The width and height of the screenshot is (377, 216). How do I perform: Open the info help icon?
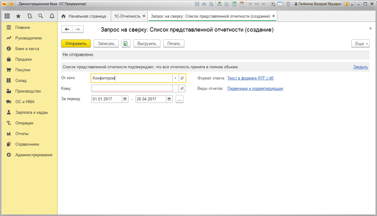(346, 4)
